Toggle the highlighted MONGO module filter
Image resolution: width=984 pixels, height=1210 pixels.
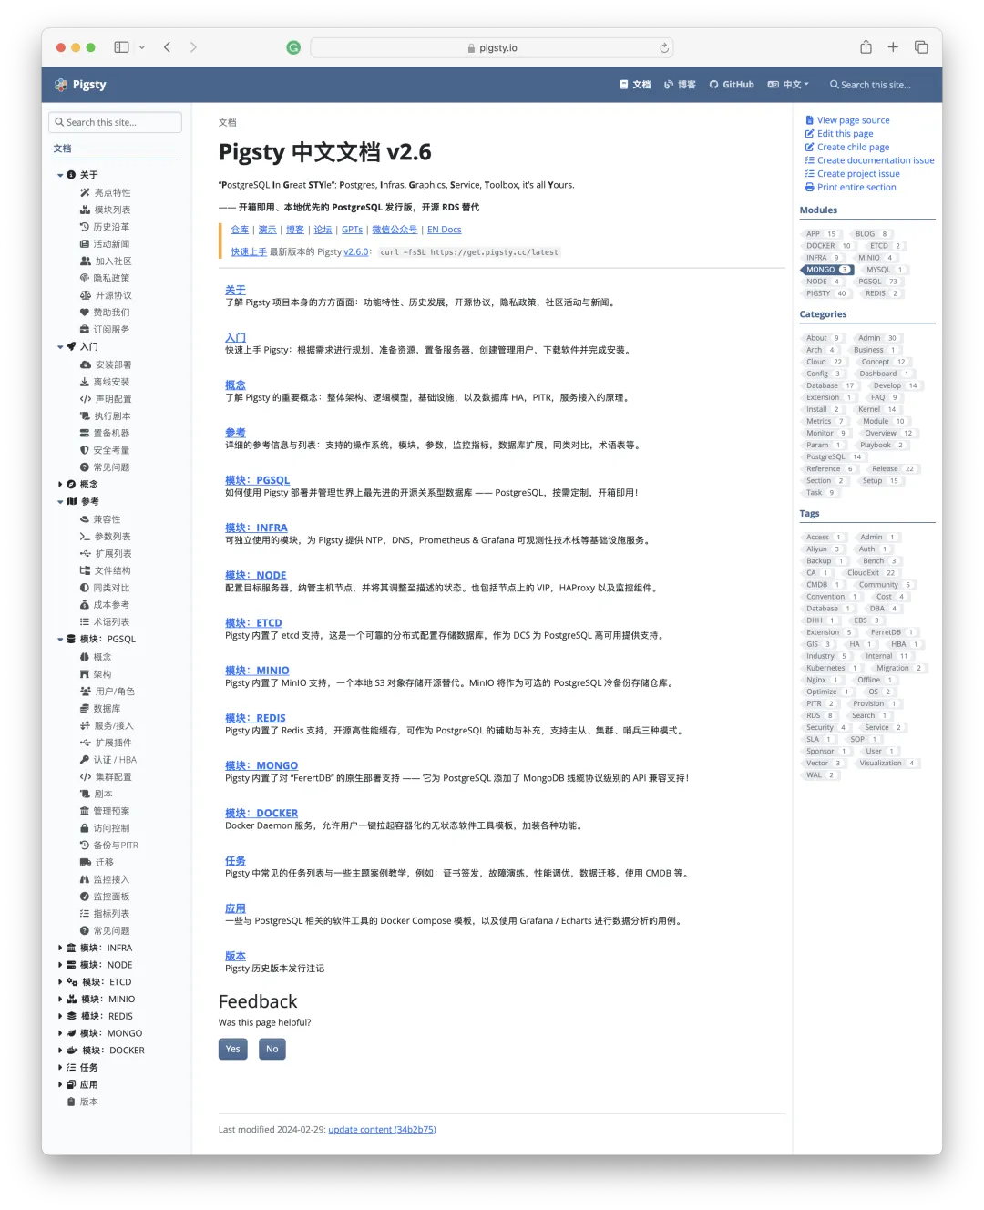[x=825, y=269]
